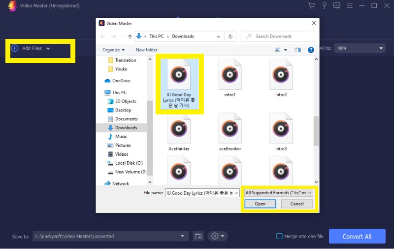Go forward in the file dialog
The image size is (394, 249).
point(114,36)
